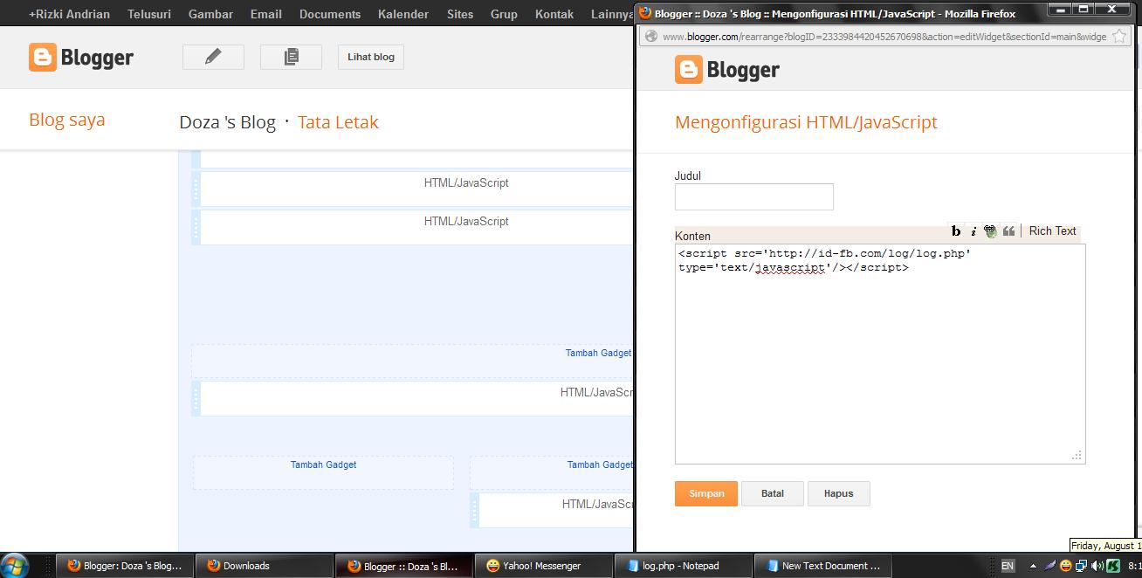The height and width of the screenshot is (578, 1142).
Task: Open Kalender in Google bar
Action: click(403, 14)
